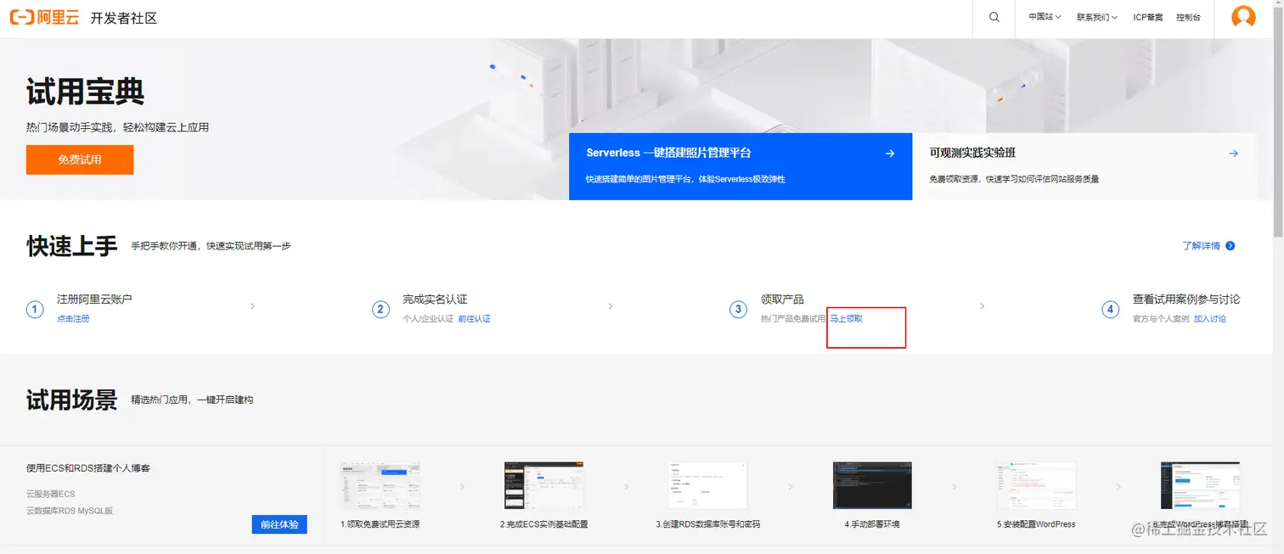Click the 试用场景 section heading
Screen dimensions: 1284x554
pos(72,400)
